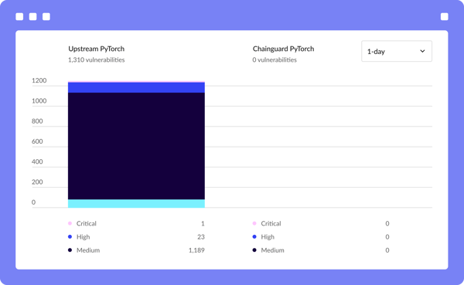Viewport: 464px width, 285px height.
Task: Click the blue High segment of the bar
Action: pyautogui.click(x=136, y=88)
